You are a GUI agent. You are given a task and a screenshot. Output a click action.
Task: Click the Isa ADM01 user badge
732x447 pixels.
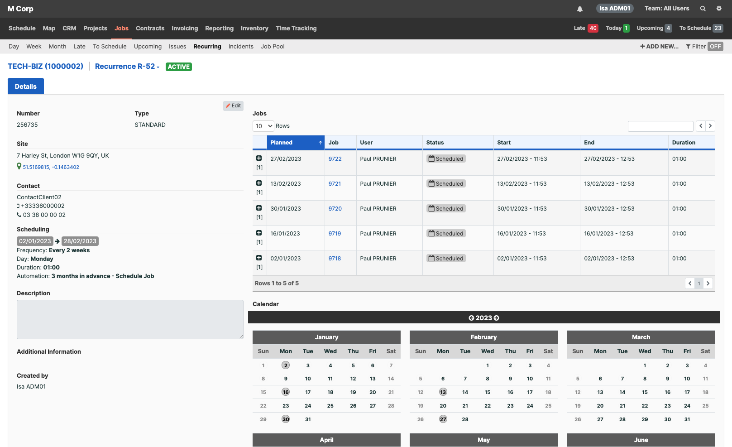click(x=614, y=9)
